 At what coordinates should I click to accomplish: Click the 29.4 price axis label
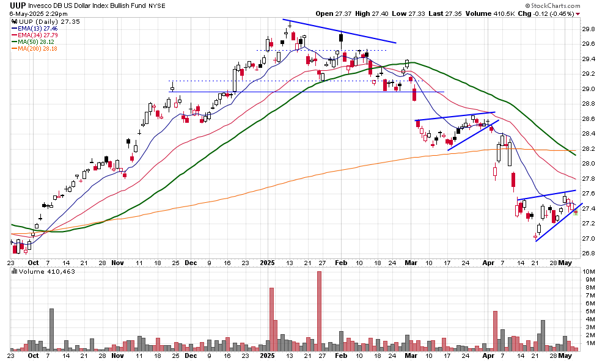pos(588,59)
